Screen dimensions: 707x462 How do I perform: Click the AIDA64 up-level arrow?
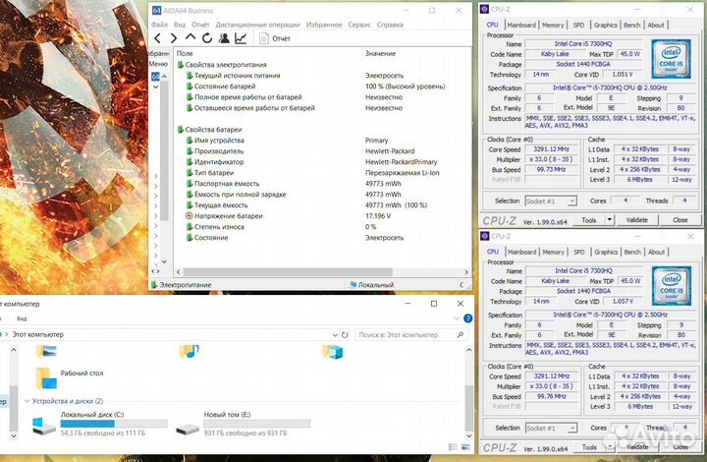190,38
